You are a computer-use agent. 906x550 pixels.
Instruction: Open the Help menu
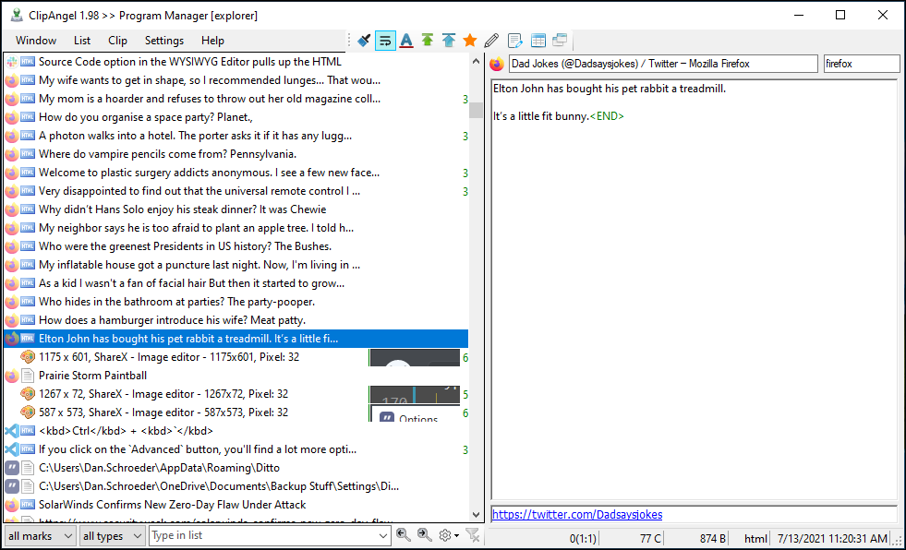pos(212,41)
